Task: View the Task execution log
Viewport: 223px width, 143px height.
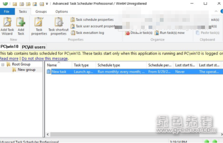Action: pos(87,33)
